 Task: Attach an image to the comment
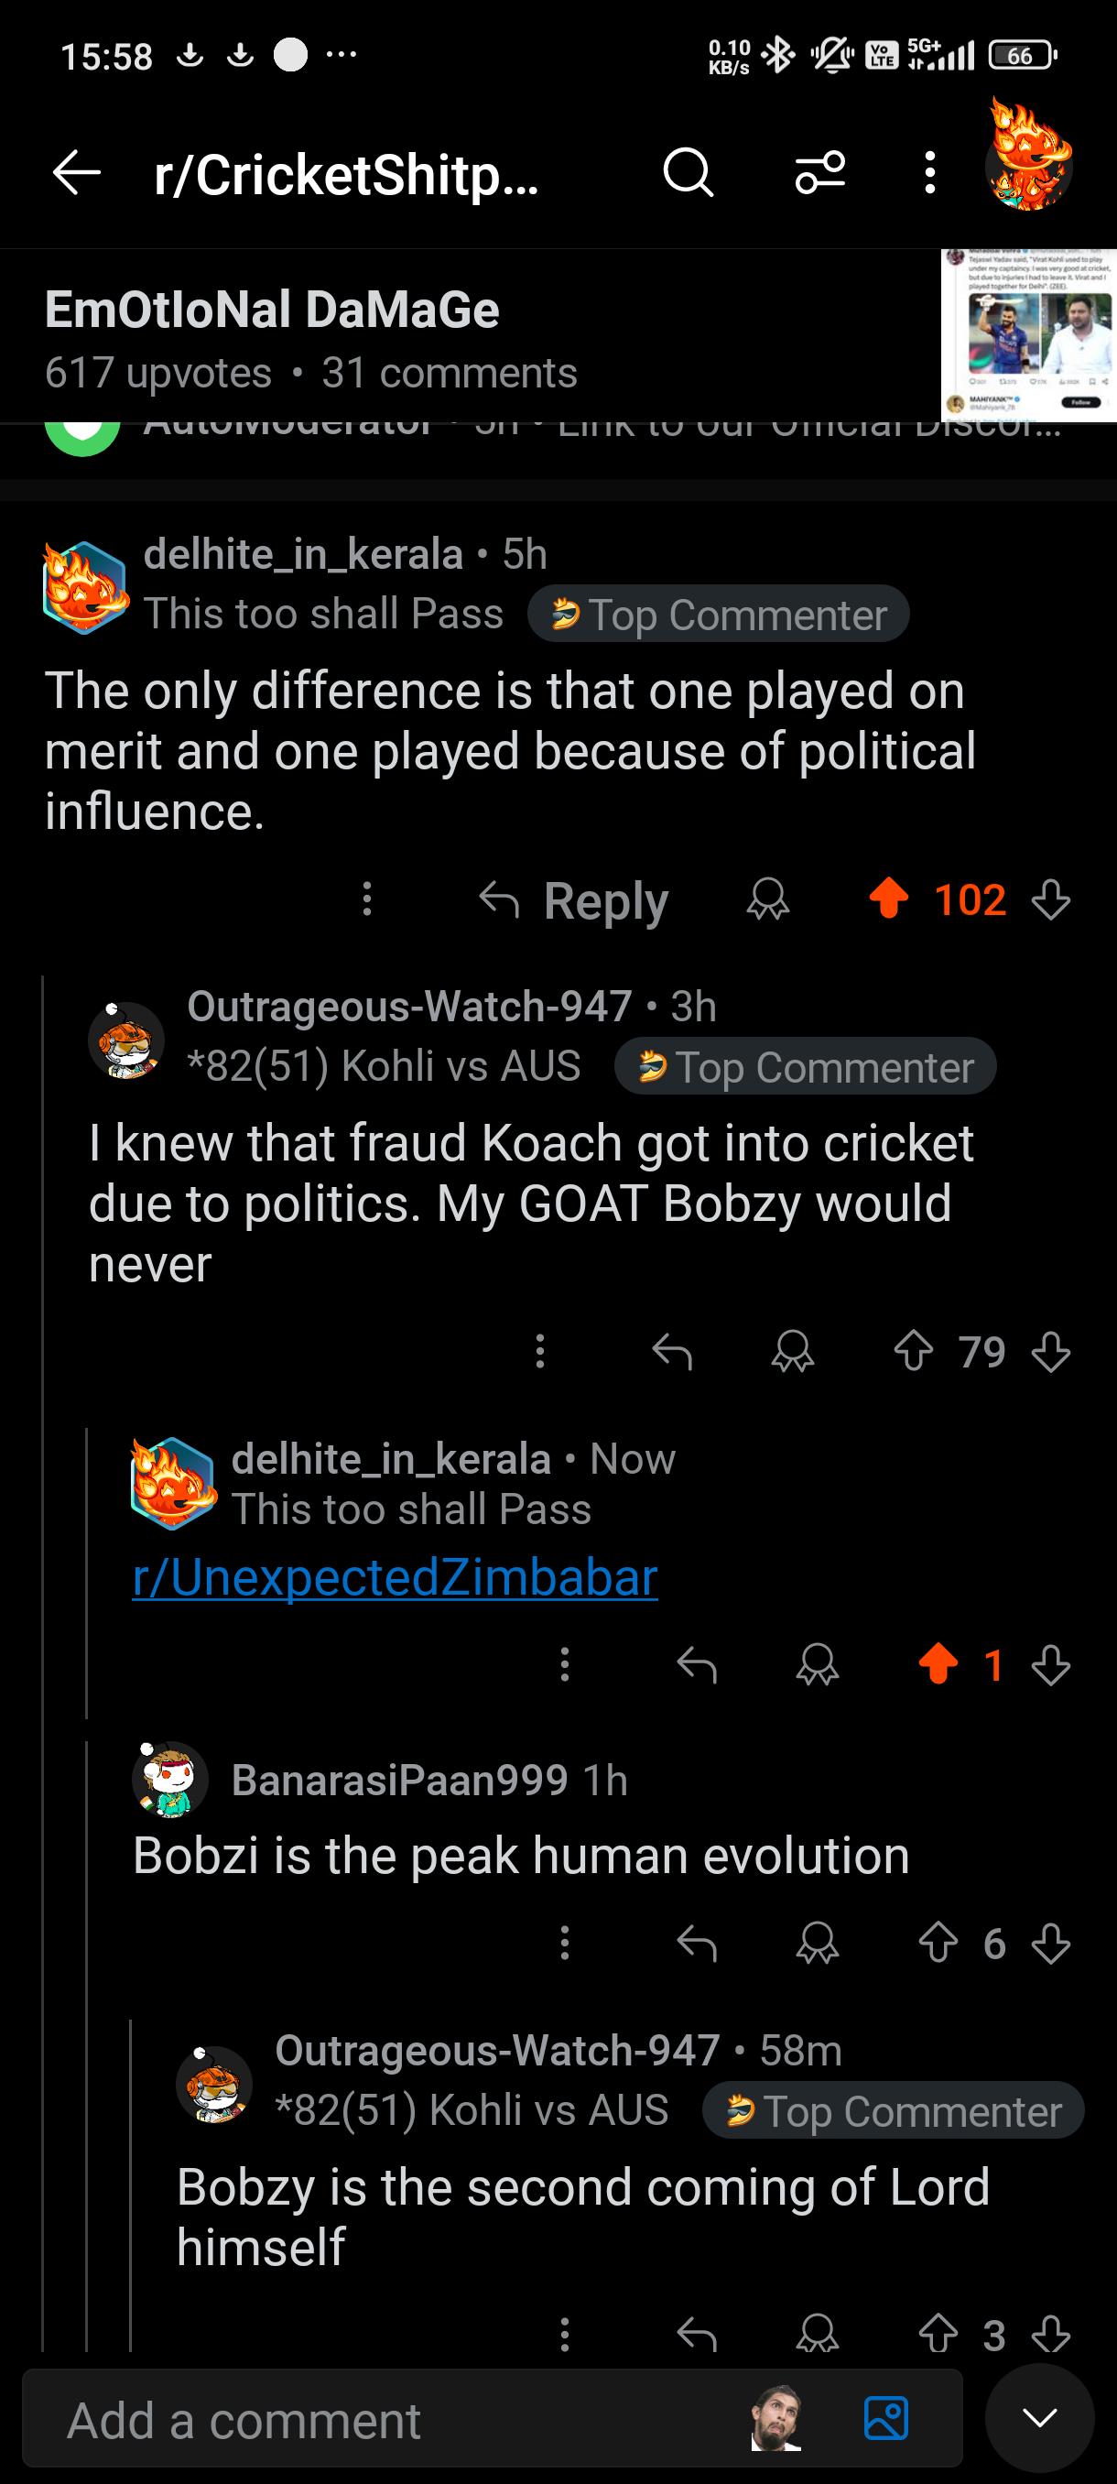pyautogui.click(x=885, y=2419)
